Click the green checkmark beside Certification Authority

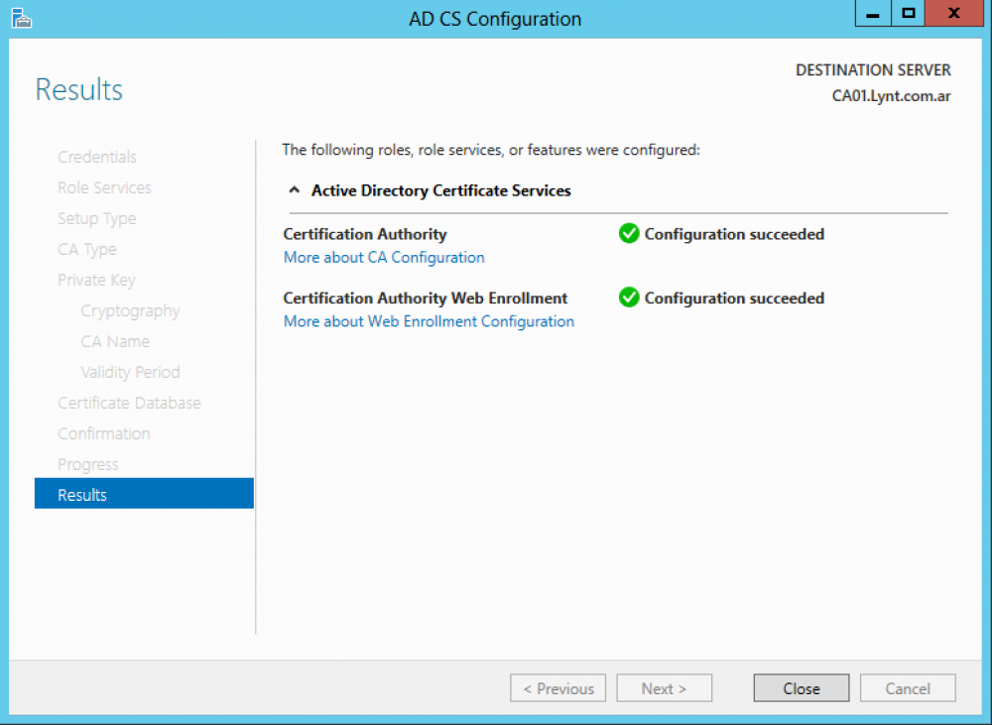[x=629, y=234]
